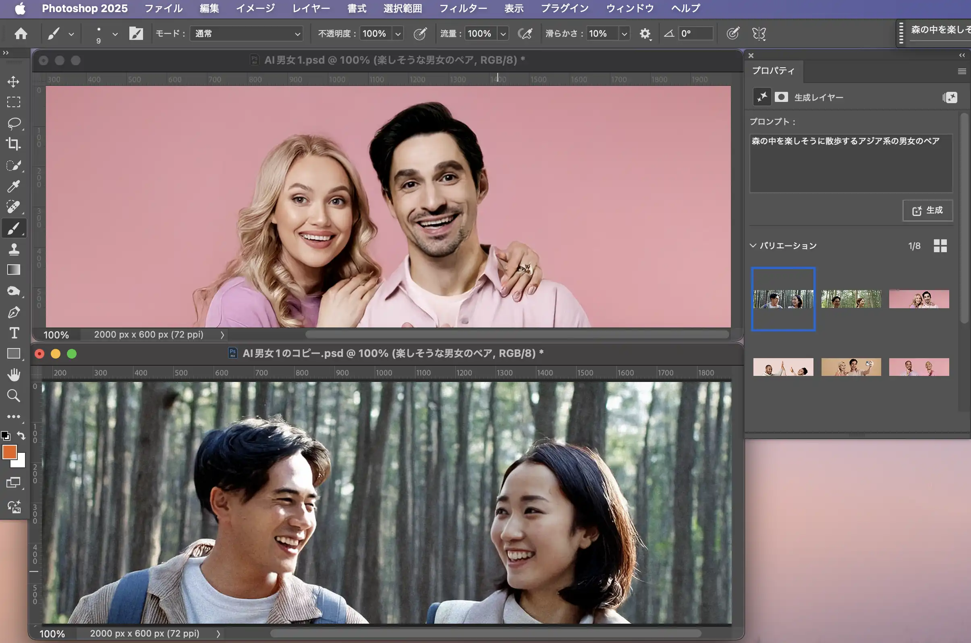Image resolution: width=971 pixels, height=643 pixels.
Task: Select the Rectangular Marquee tool
Action: (x=14, y=102)
